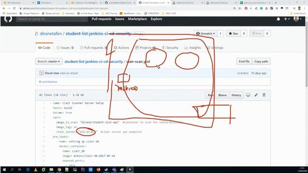Open the user avatar menu
This screenshot has width=308, height=173.
[x=297, y=19]
